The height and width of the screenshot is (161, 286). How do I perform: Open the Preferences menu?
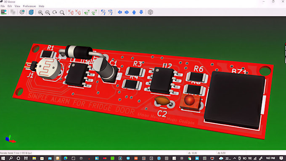[x=29, y=6]
